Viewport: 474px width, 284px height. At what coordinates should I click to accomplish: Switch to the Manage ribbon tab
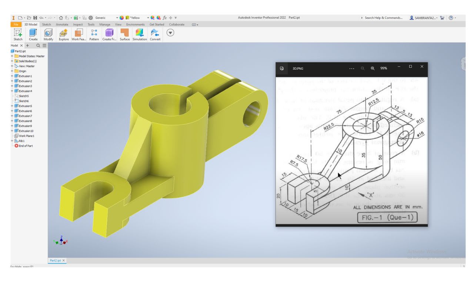tap(105, 24)
